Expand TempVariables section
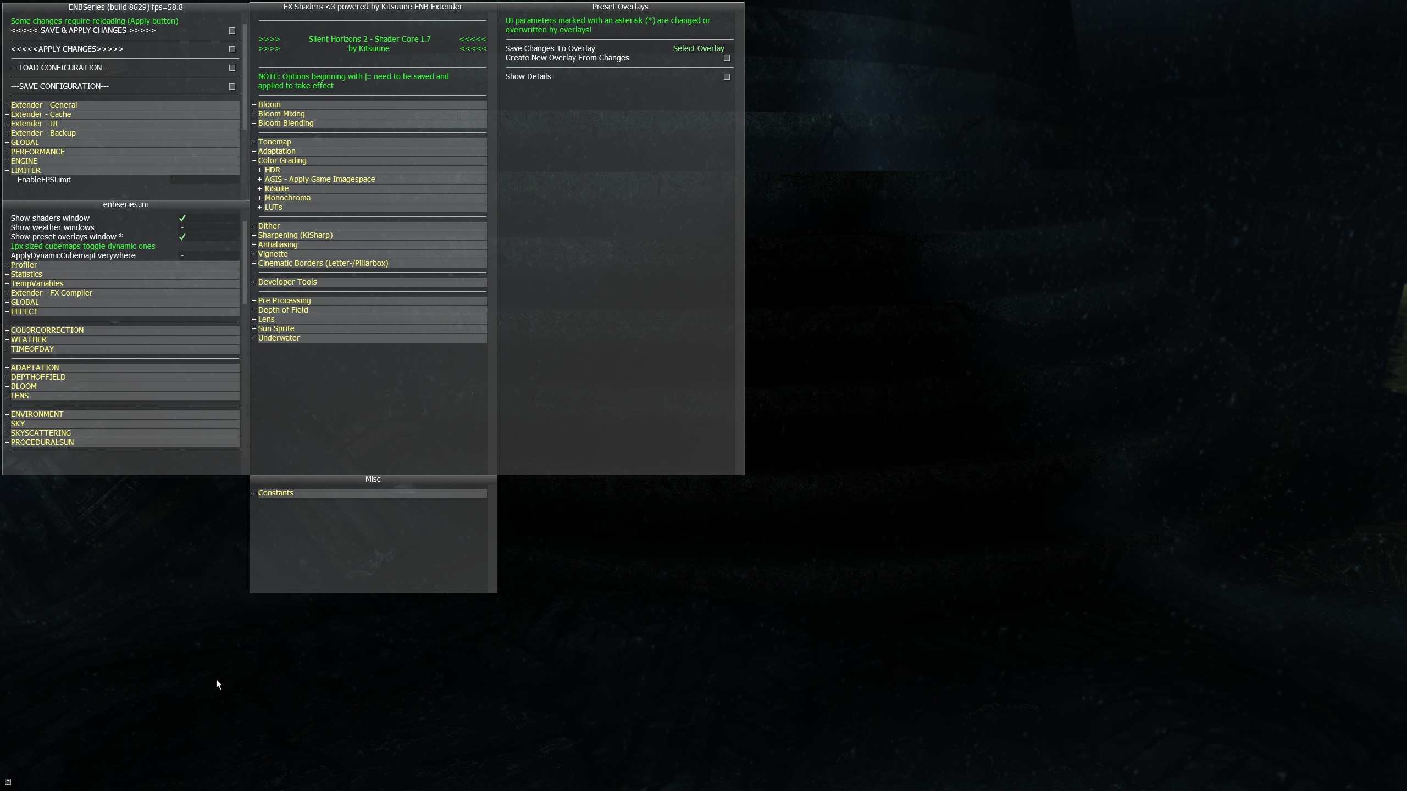 (x=122, y=283)
